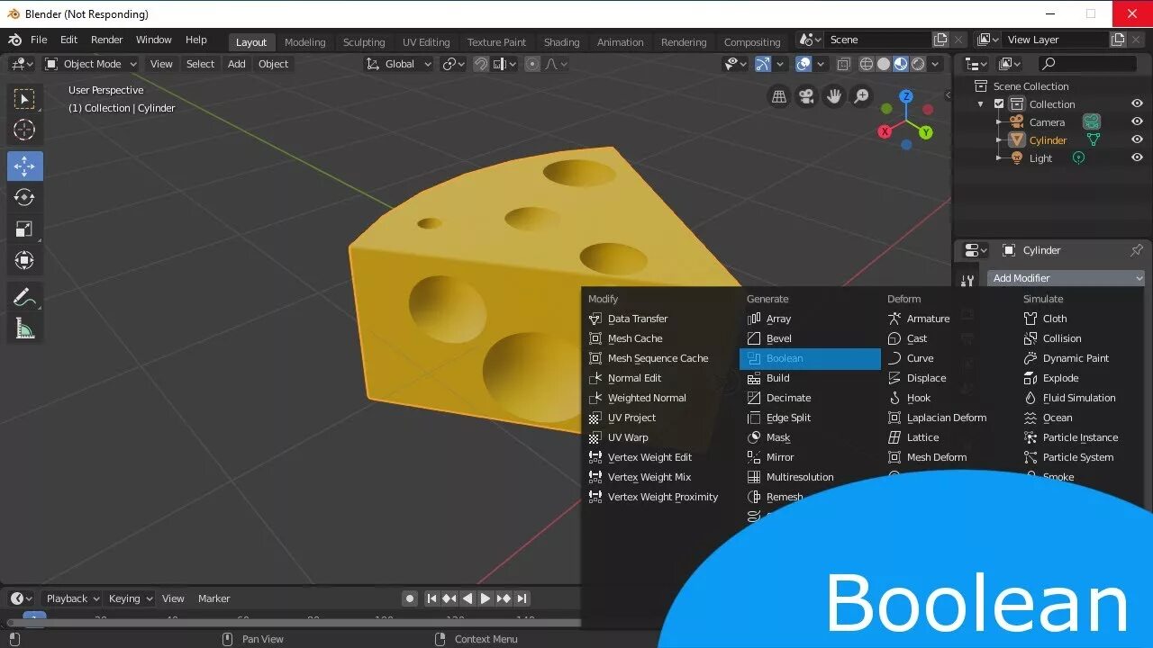This screenshot has height=648, width=1153.
Task: Click the zoom view magnifier icon
Action: (862, 96)
